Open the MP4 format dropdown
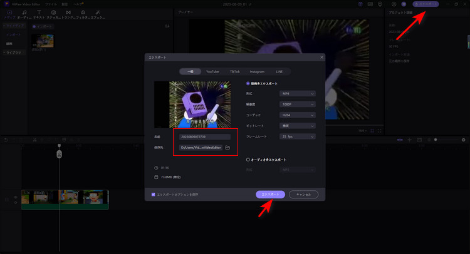Image resolution: width=470 pixels, height=254 pixels. [x=299, y=94]
